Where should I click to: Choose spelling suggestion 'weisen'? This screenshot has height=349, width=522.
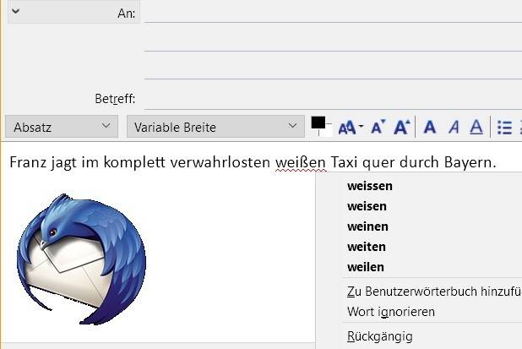[x=367, y=206]
